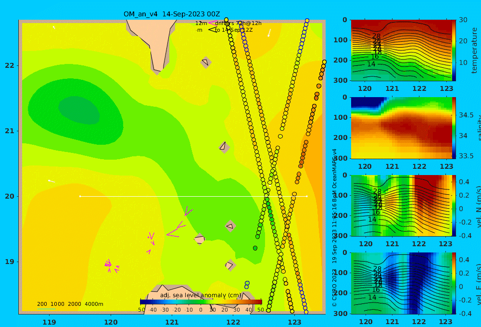Click the northward velocity cross-section panel
This screenshot has height=327, width=481.
(x=401, y=205)
